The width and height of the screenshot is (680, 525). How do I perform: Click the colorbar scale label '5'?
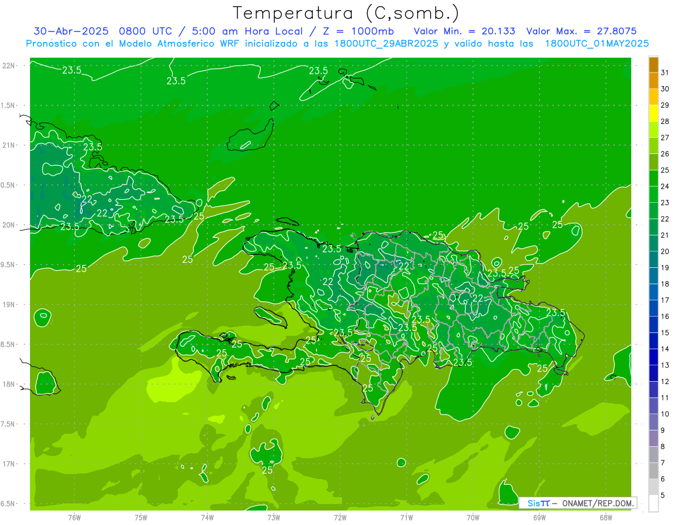(663, 496)
